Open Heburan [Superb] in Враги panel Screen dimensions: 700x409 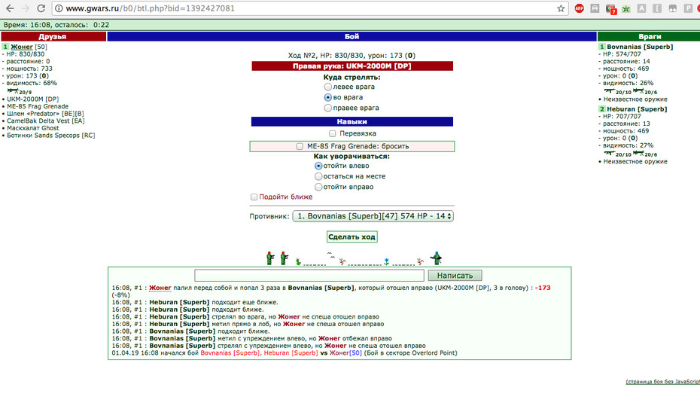[637, 109]
